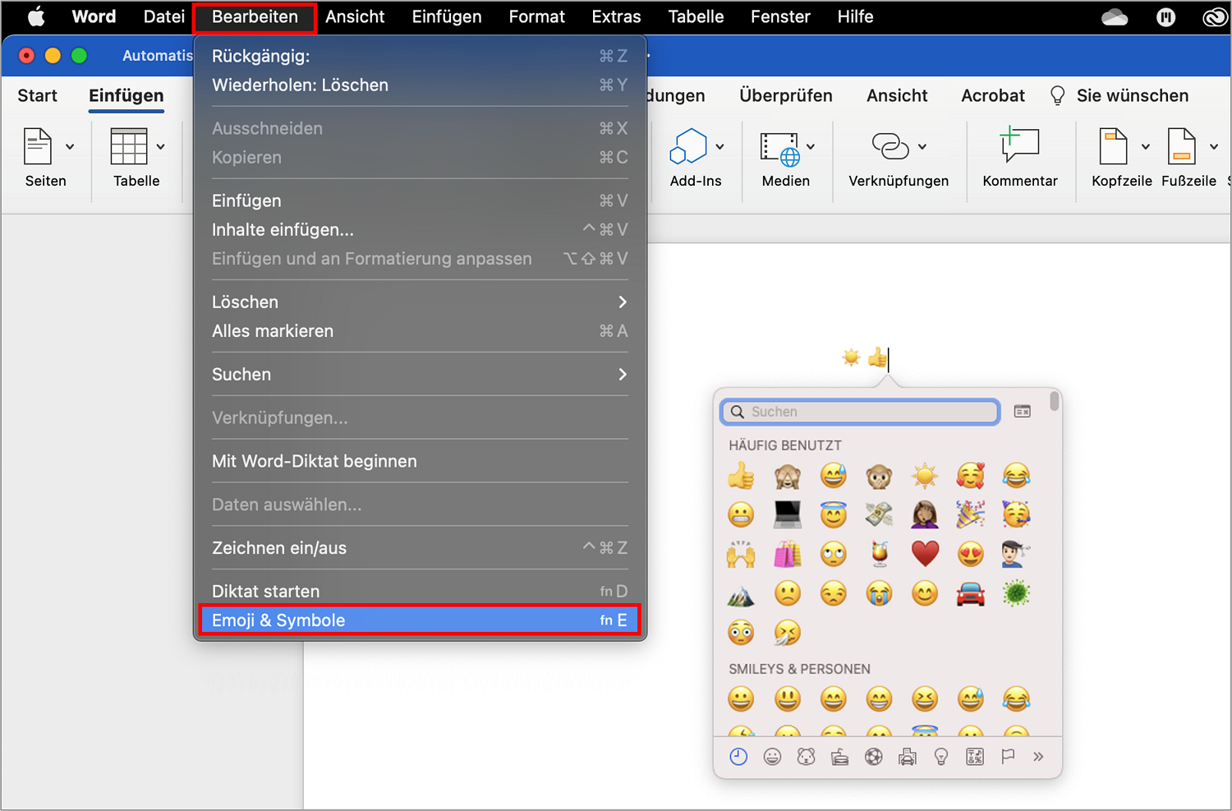The height and width of the screenshot is (811, 1232).
Task: Insert the laptop emoji
Action: click(x=787, y=514)
